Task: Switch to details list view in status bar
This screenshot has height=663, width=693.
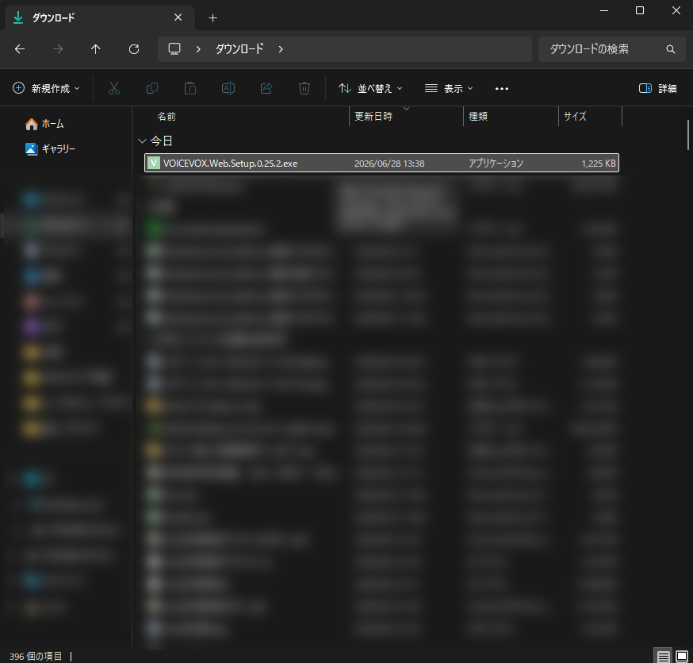Action: click(x=663, y=657)
